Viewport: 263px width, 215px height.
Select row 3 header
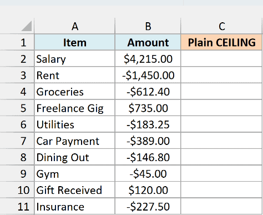coord(17,75)
